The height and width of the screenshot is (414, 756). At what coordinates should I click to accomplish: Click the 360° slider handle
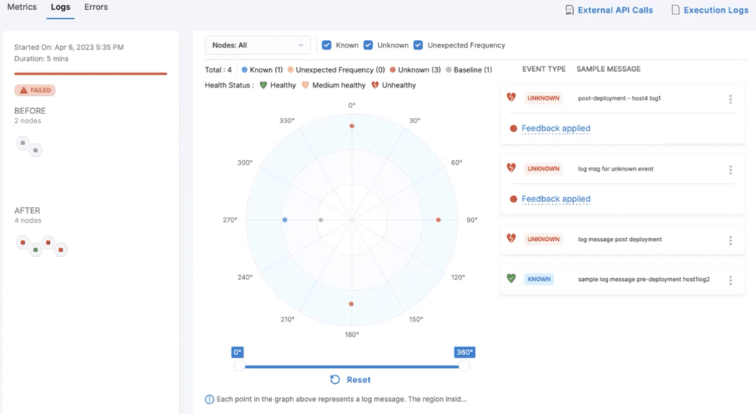464,366
